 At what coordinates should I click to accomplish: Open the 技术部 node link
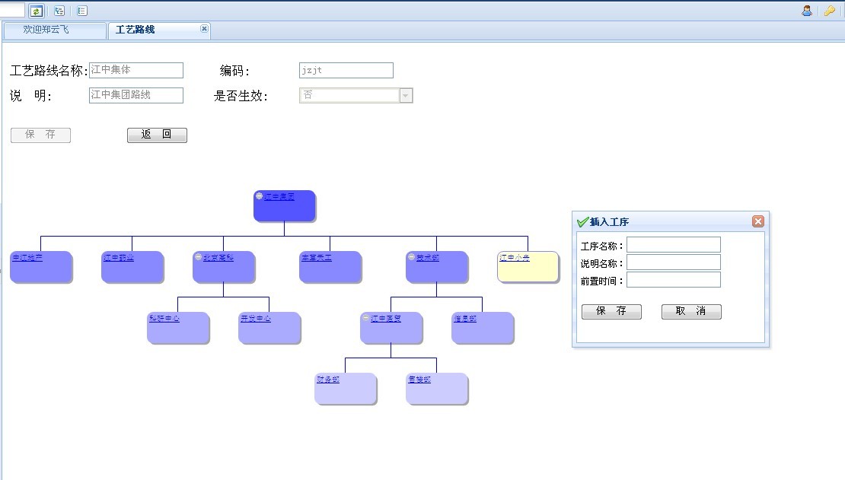(428, 258)
